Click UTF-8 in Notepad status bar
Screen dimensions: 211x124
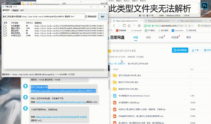(x=186, y=16)
